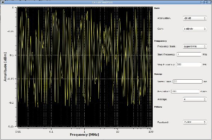Click the Frequency section heading
Screen dimensions: 212x140
click(160, 41)
